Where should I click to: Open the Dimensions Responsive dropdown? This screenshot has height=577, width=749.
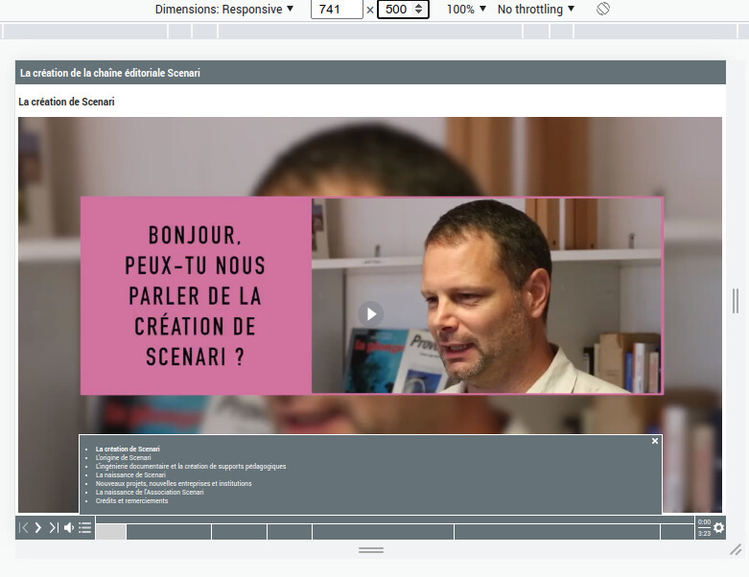point(224,9)
